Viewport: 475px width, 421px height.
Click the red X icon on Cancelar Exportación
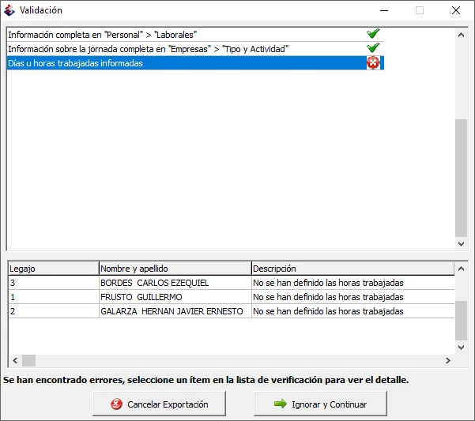tap(116, 404)
